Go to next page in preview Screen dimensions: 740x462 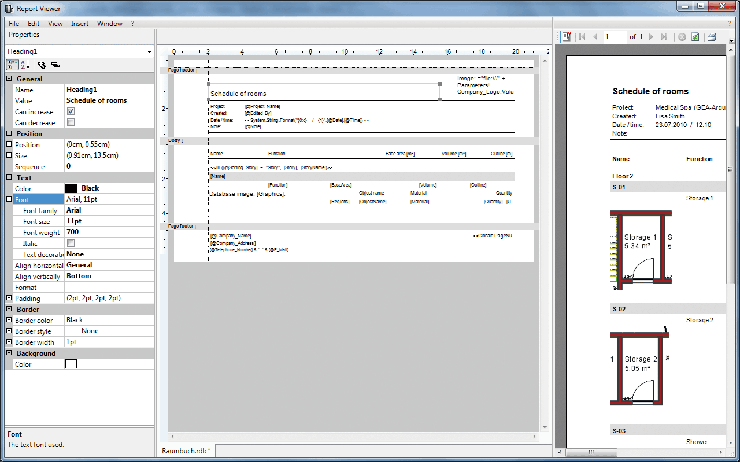point(651,36)
